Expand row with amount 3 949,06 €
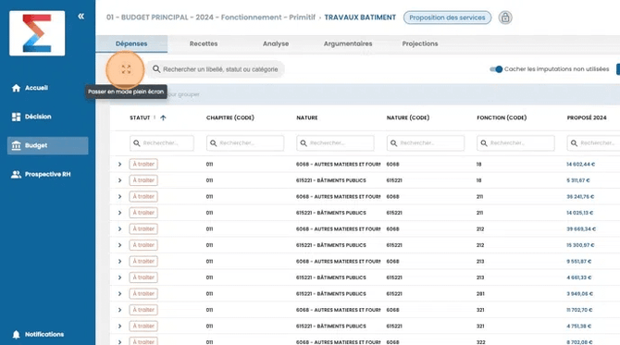 [x=119, y=293]
